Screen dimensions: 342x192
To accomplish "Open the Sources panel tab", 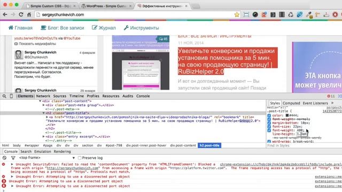I will coord(59,96).
